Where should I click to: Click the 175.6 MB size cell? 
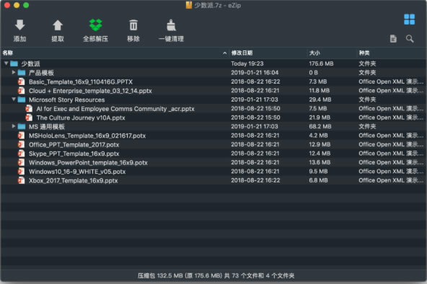click(321, 63)
